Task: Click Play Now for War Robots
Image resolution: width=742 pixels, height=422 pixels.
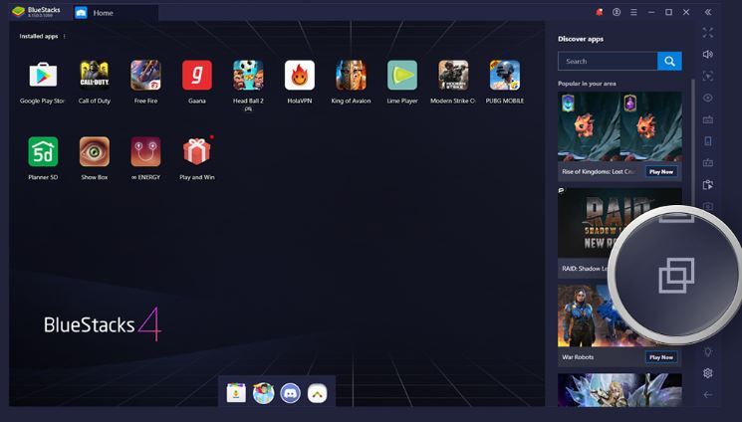Action: (x=661, y=357)
